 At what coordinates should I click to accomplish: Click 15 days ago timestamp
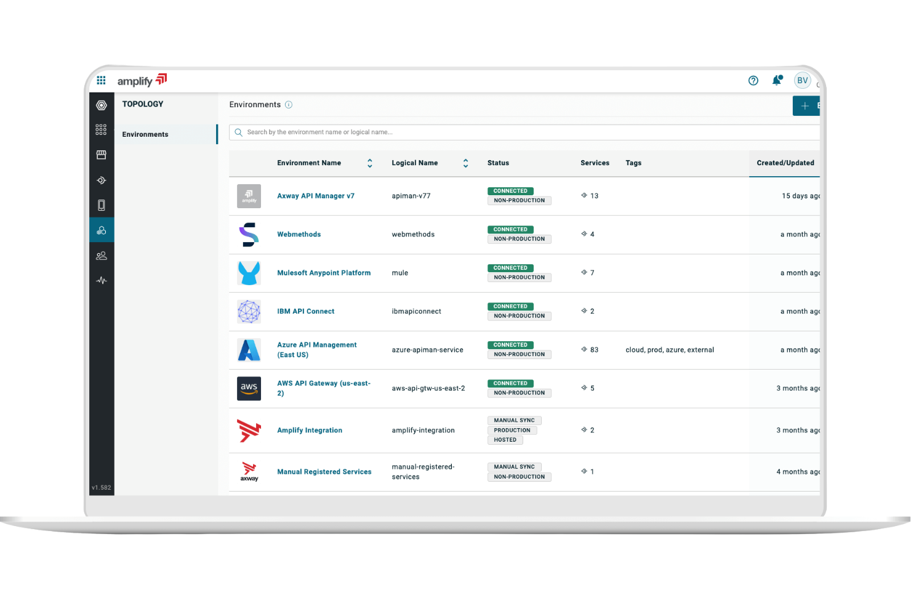point(801,196)
